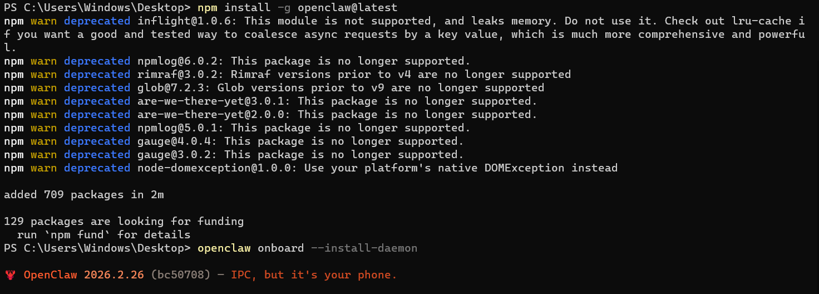Click the OpenClaw 2026.2.26 version text
The image size is (819, 294).
[x=83, y=275]
